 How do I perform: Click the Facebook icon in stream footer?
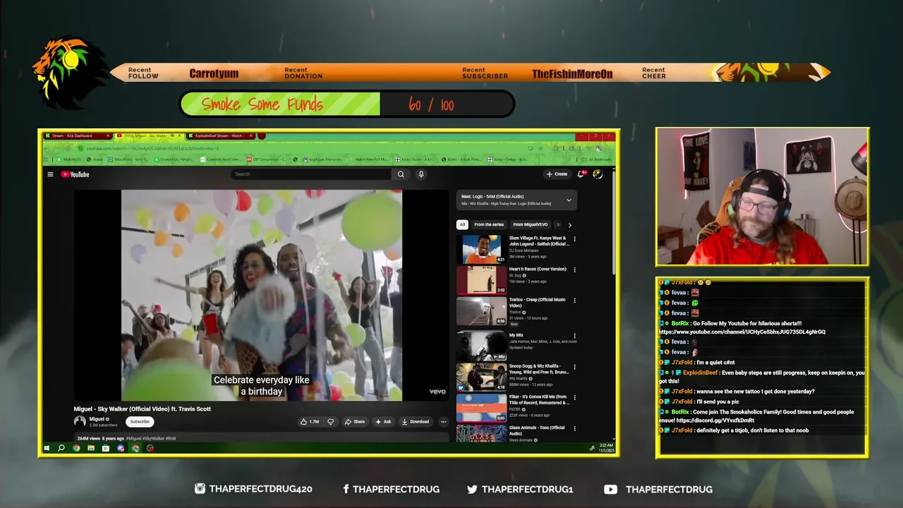pos(346,489)
